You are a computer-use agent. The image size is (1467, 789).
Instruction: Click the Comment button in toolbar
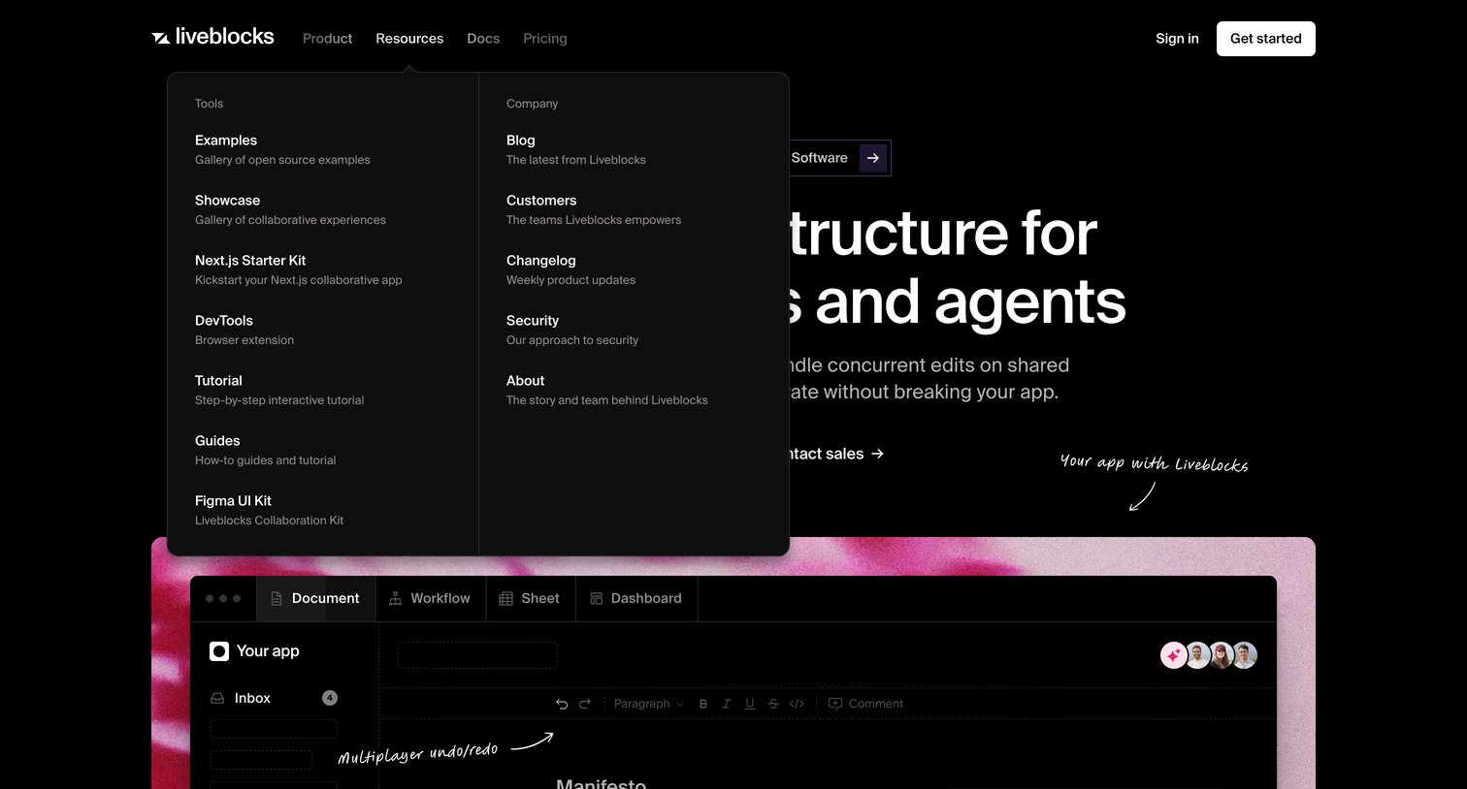[865, 704]
